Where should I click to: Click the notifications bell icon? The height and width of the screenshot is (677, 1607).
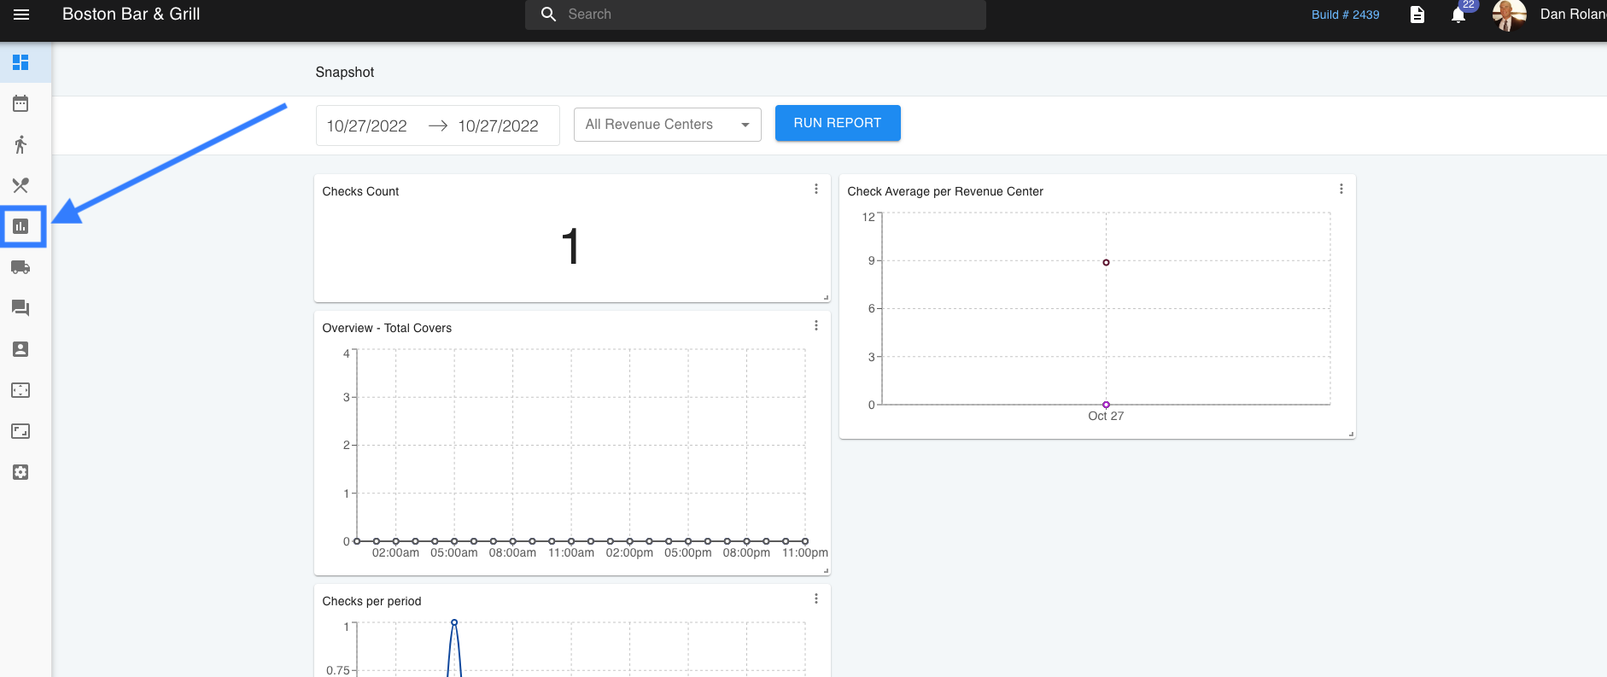pyautogui.click(x=1458, y=15)
